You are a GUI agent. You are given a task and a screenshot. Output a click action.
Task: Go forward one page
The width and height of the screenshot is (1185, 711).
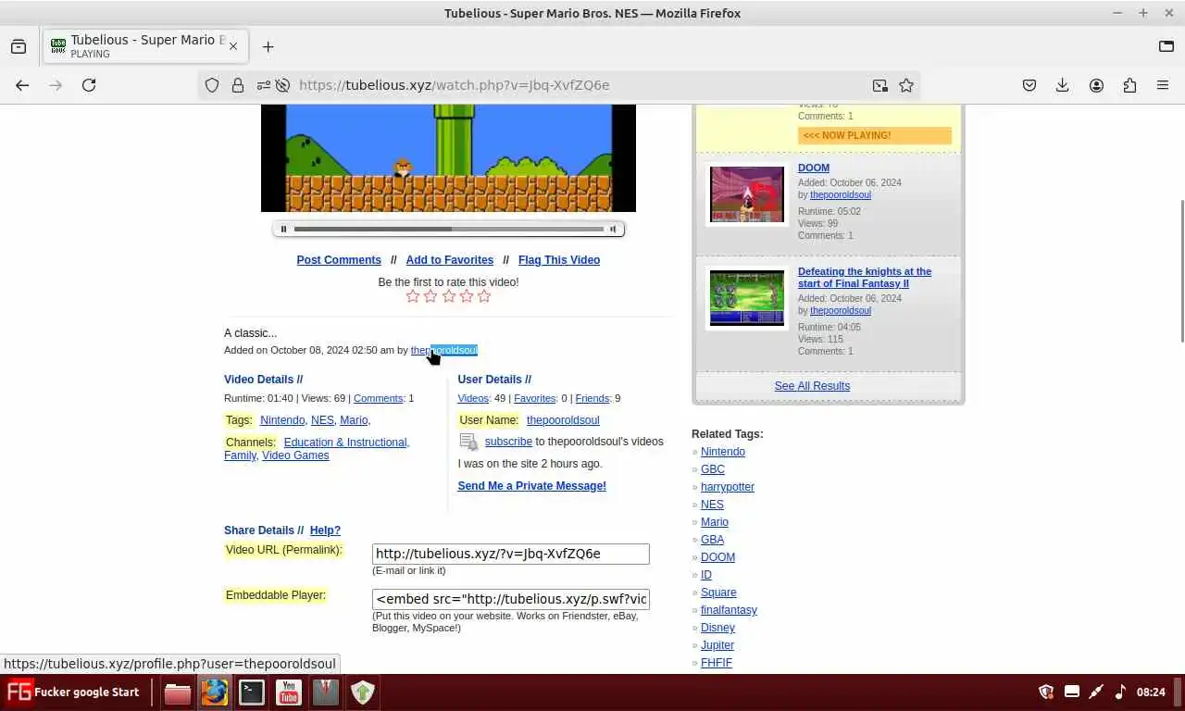tap(56, 85)
